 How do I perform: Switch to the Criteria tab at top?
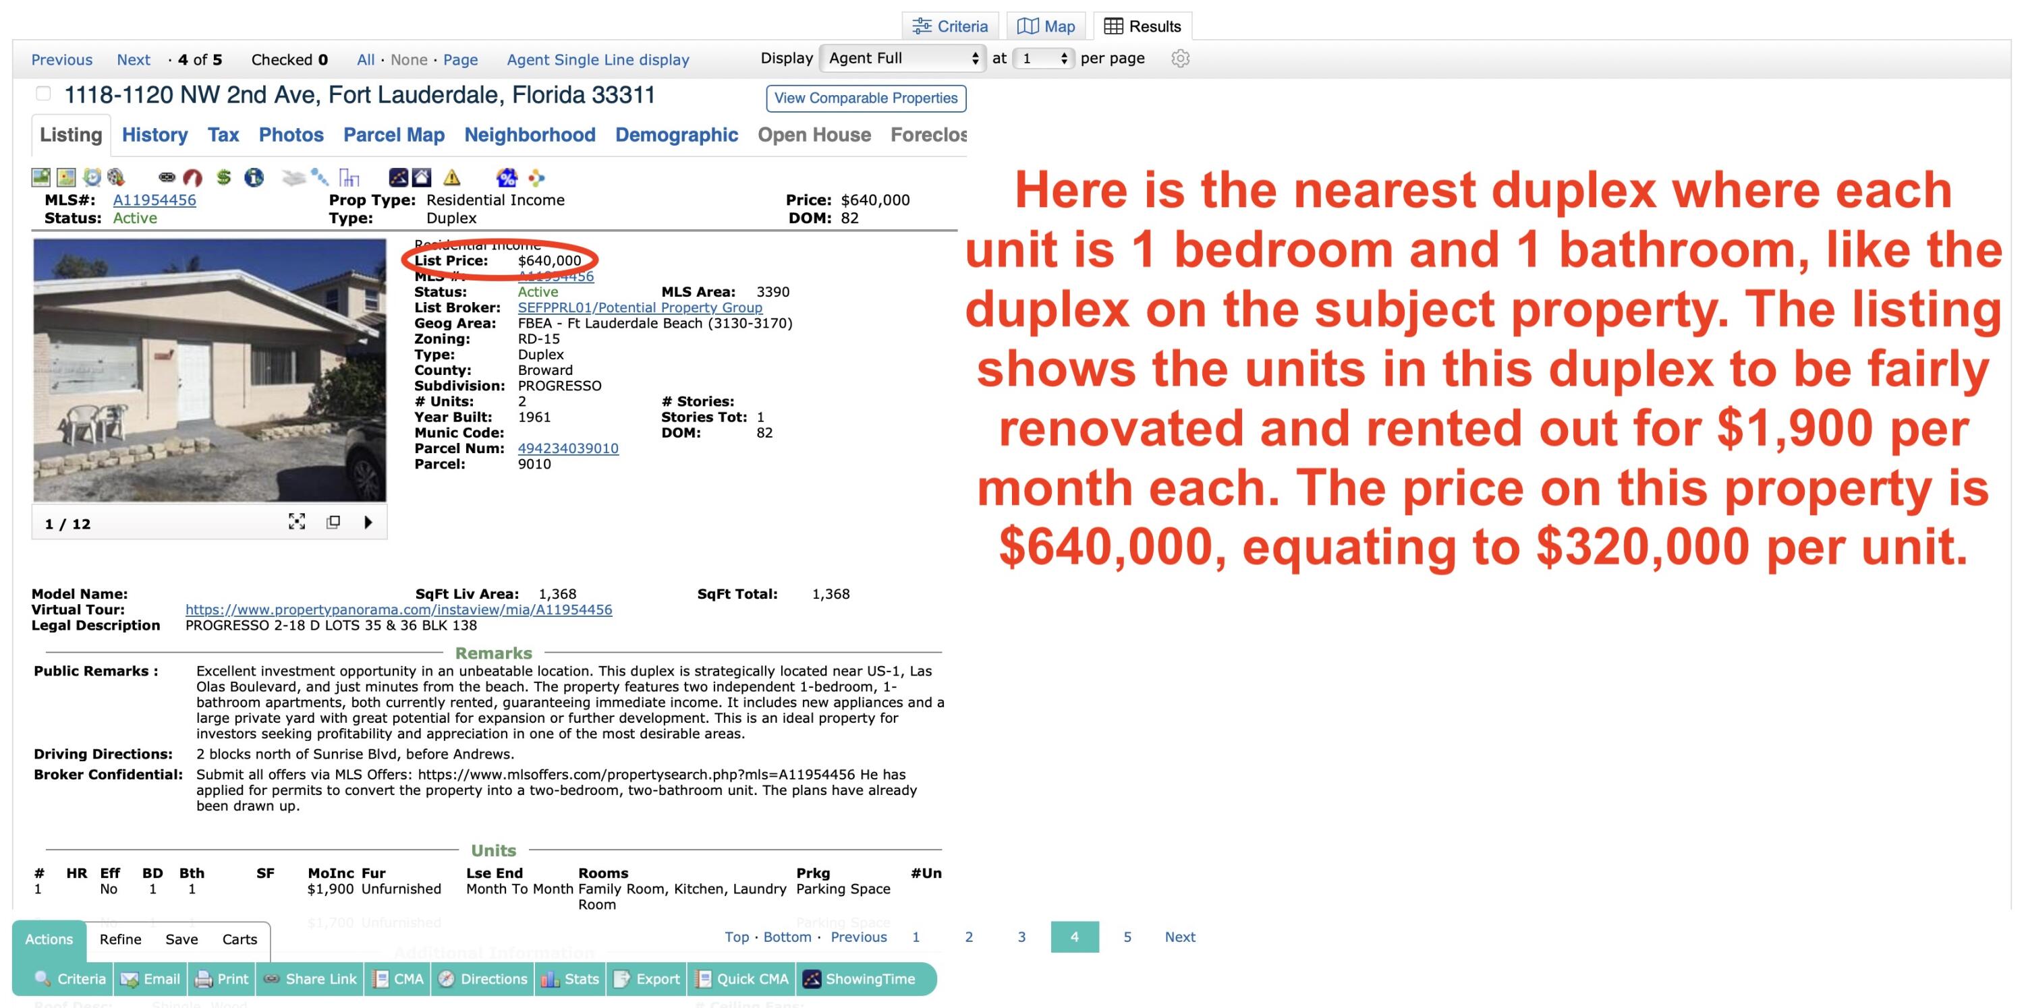(x=950, y=26)
